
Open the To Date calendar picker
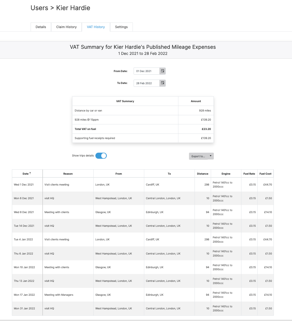163,83
